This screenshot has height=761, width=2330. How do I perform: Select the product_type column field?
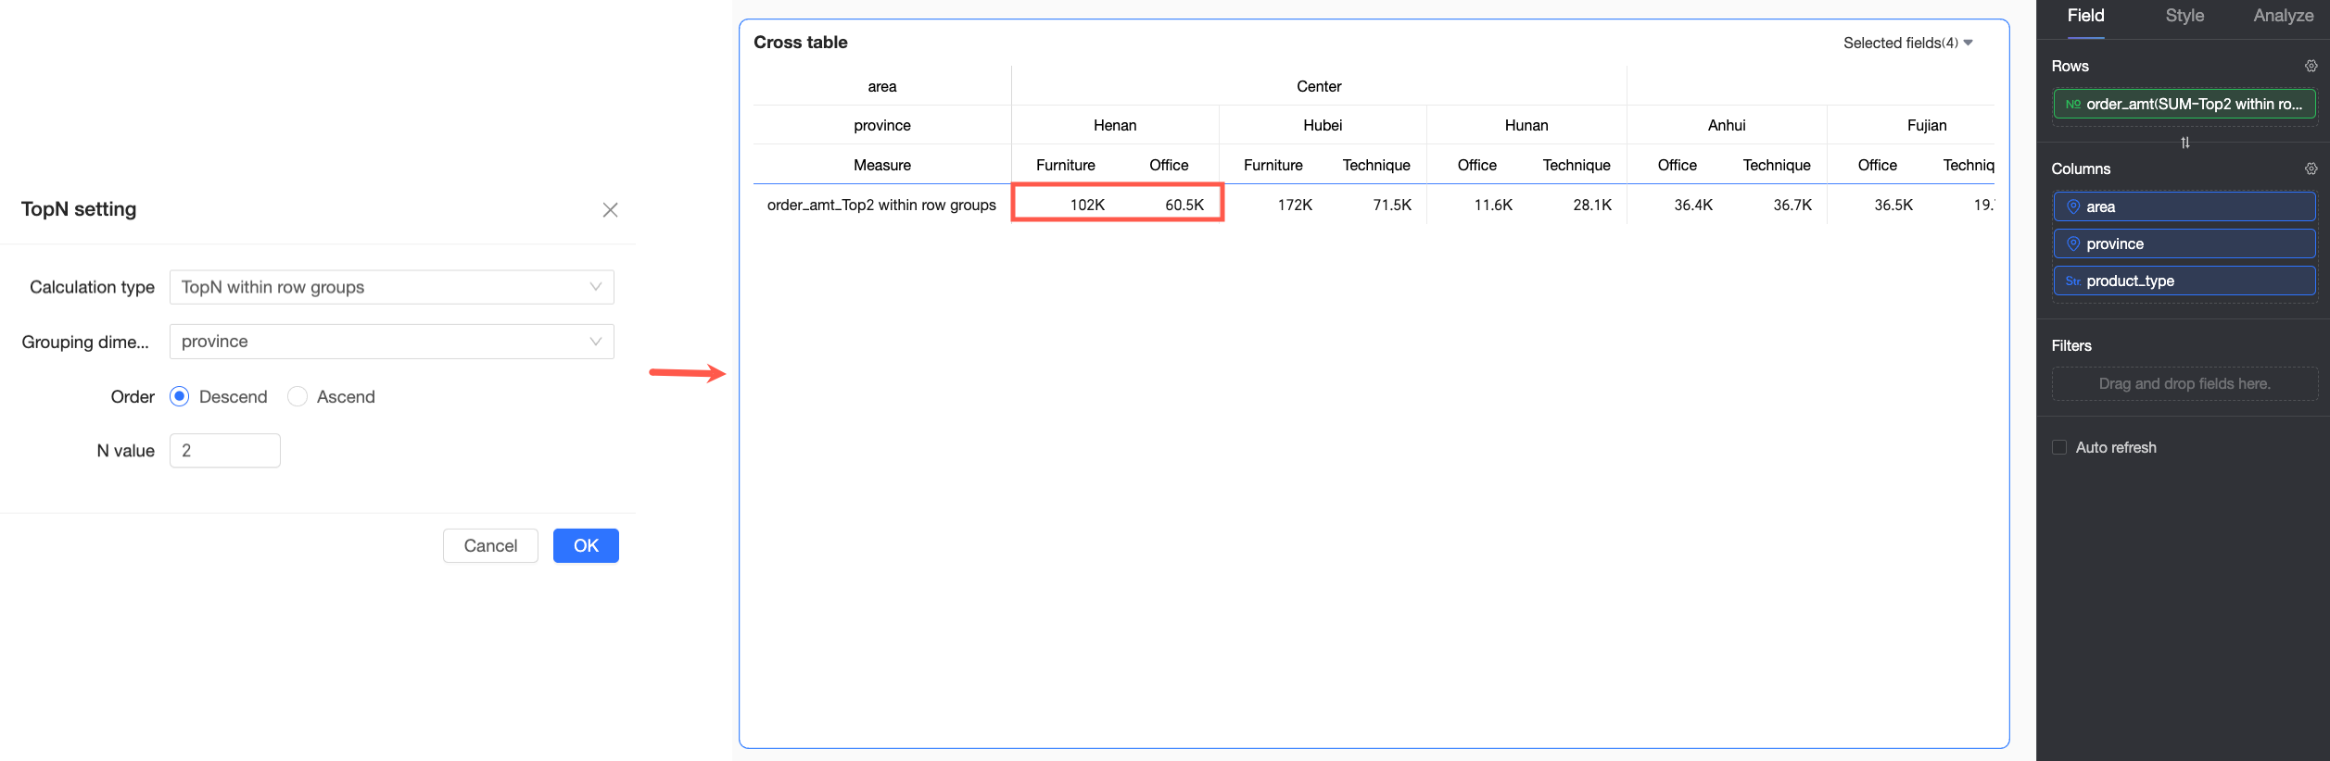[x=2184, y=281]
